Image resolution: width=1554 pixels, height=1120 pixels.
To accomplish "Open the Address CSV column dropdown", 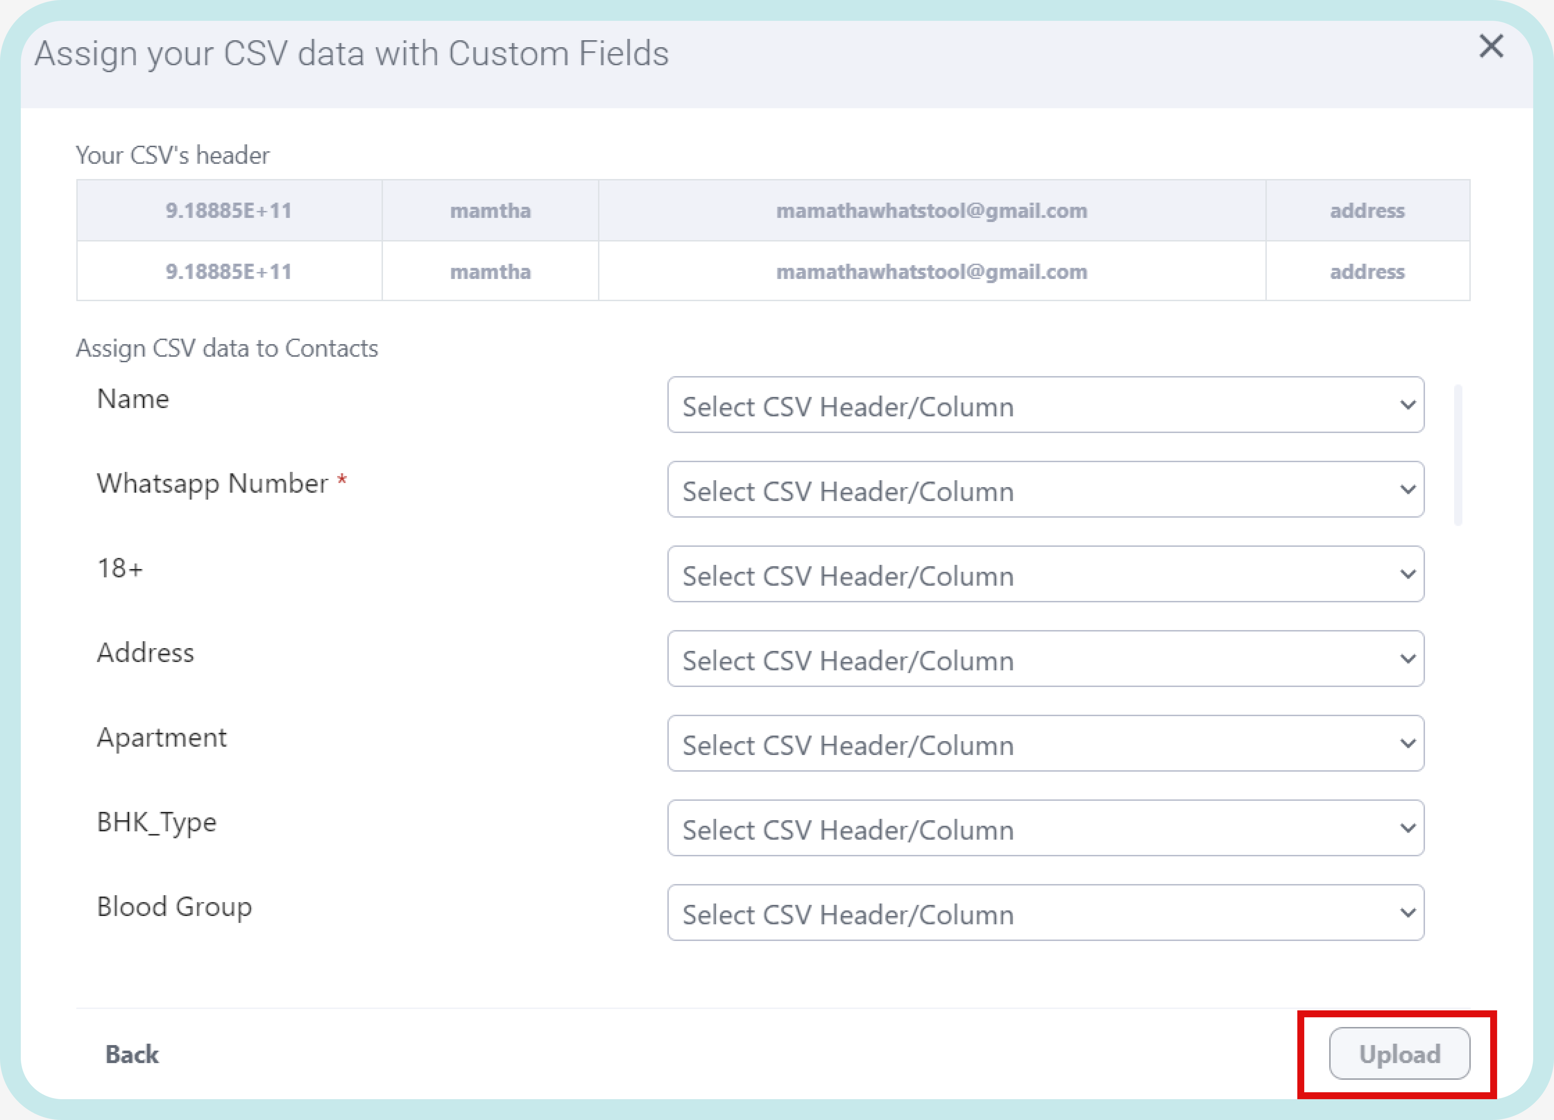I will click(1045, 659).
